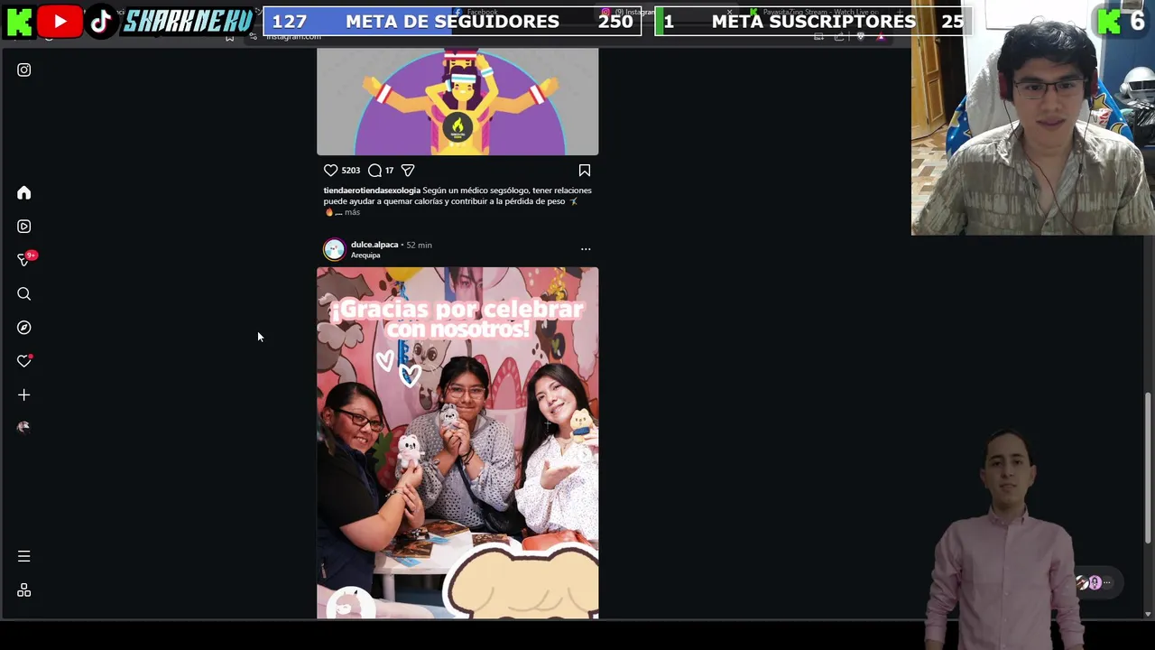Click META DE SEGUIDORES progress bar
This screenshot has height=650, width=1155.
point(452,22)
